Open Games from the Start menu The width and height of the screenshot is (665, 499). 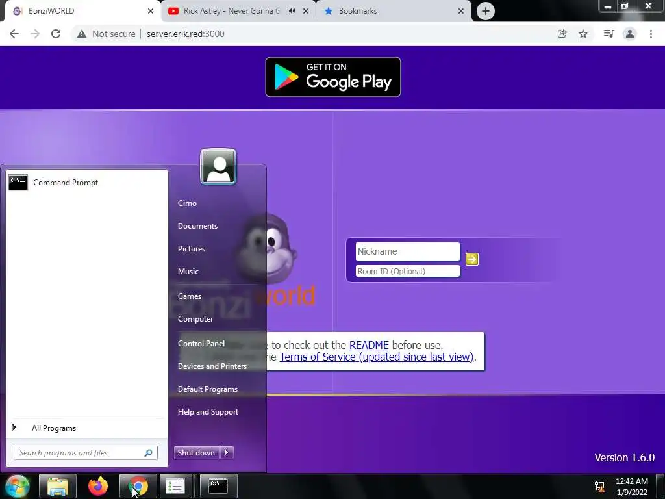(190, 296)
